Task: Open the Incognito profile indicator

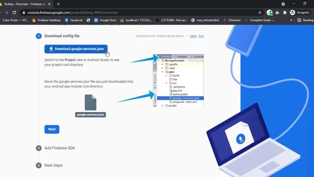Action: pyautogui.click(x=300, y=12)
